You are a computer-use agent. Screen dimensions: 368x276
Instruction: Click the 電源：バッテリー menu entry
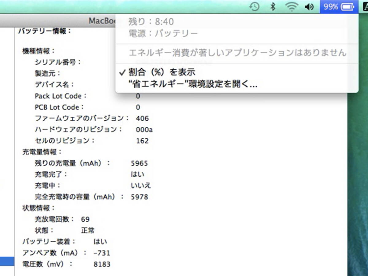163,33
